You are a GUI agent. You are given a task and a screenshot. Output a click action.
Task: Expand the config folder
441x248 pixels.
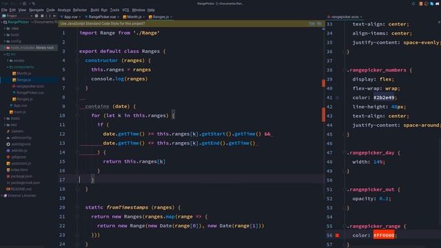click(x=5, y=41)
